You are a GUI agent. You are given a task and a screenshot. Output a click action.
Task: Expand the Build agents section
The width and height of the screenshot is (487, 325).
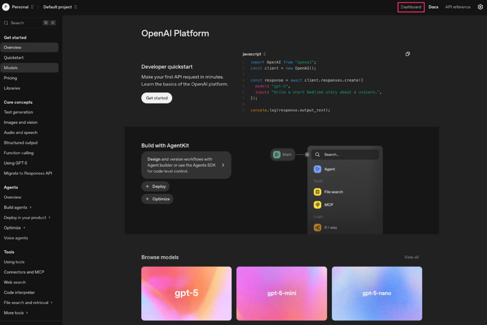coord(17,207)
